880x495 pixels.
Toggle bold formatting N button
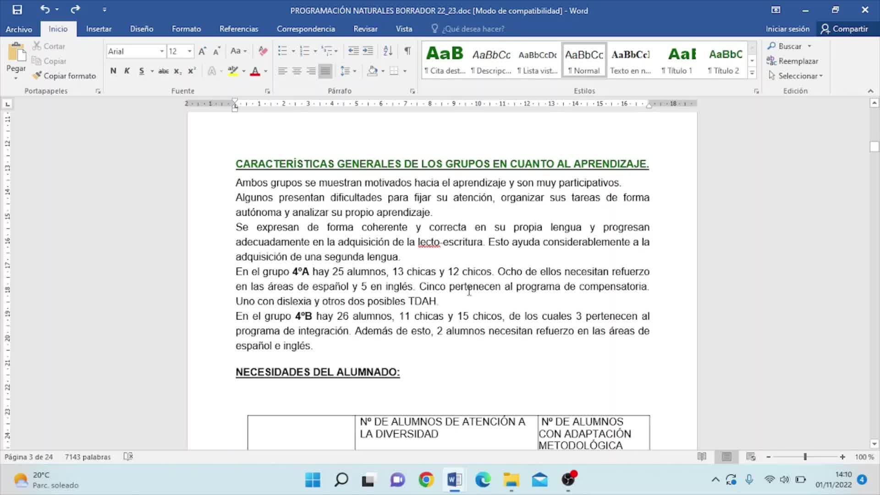pos(113,71)
